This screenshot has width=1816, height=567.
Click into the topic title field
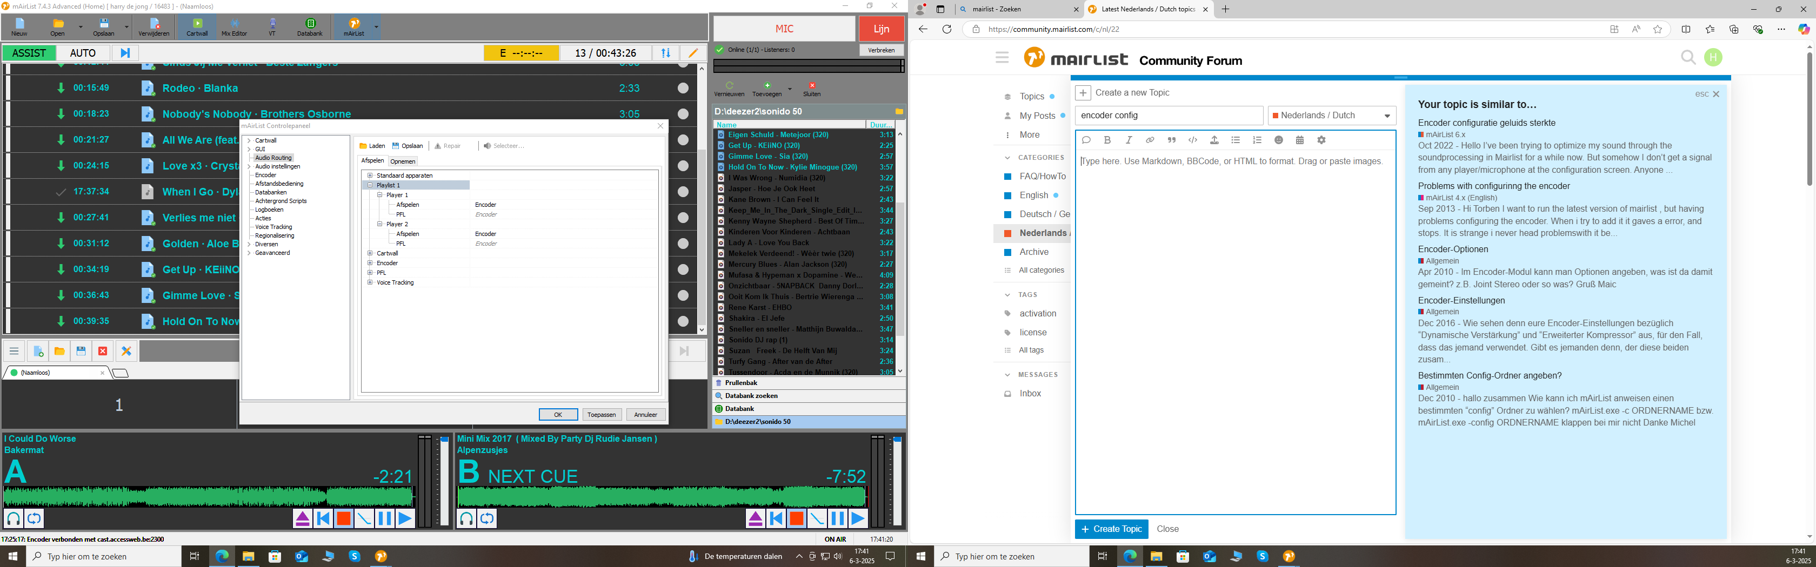(x=1169, y=116)
